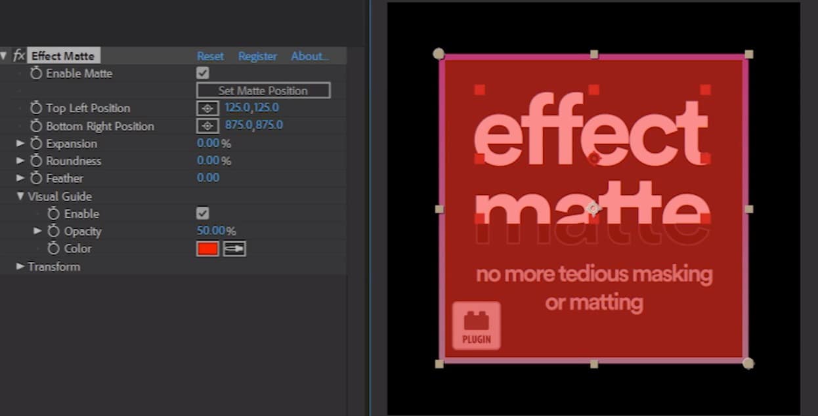Open the About... link

310,56
